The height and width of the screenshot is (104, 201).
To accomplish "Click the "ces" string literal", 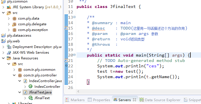I will [x=153, y=66].
